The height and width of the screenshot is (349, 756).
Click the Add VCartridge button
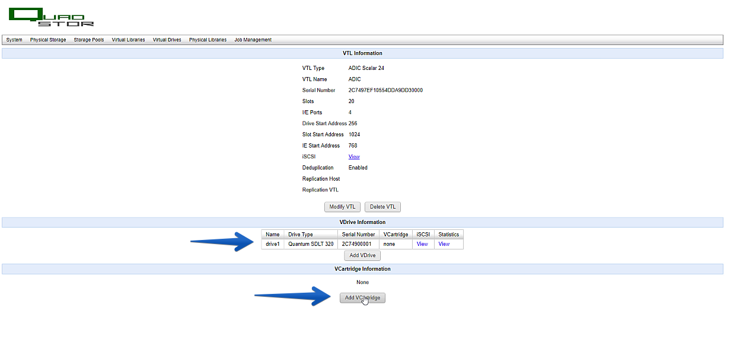362,297
